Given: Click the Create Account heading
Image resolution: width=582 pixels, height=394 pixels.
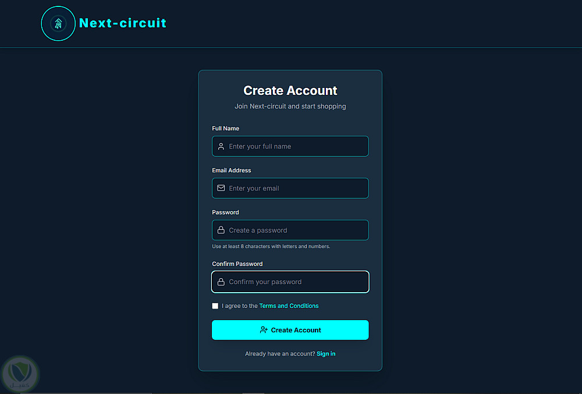Looking at the screenshot, I should (x=290, y=91).
